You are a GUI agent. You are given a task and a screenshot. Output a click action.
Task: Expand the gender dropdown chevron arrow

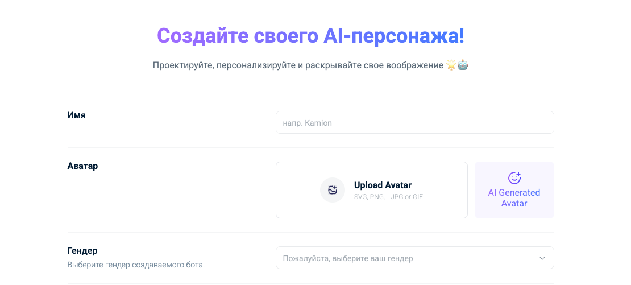[x=542, y=258]
